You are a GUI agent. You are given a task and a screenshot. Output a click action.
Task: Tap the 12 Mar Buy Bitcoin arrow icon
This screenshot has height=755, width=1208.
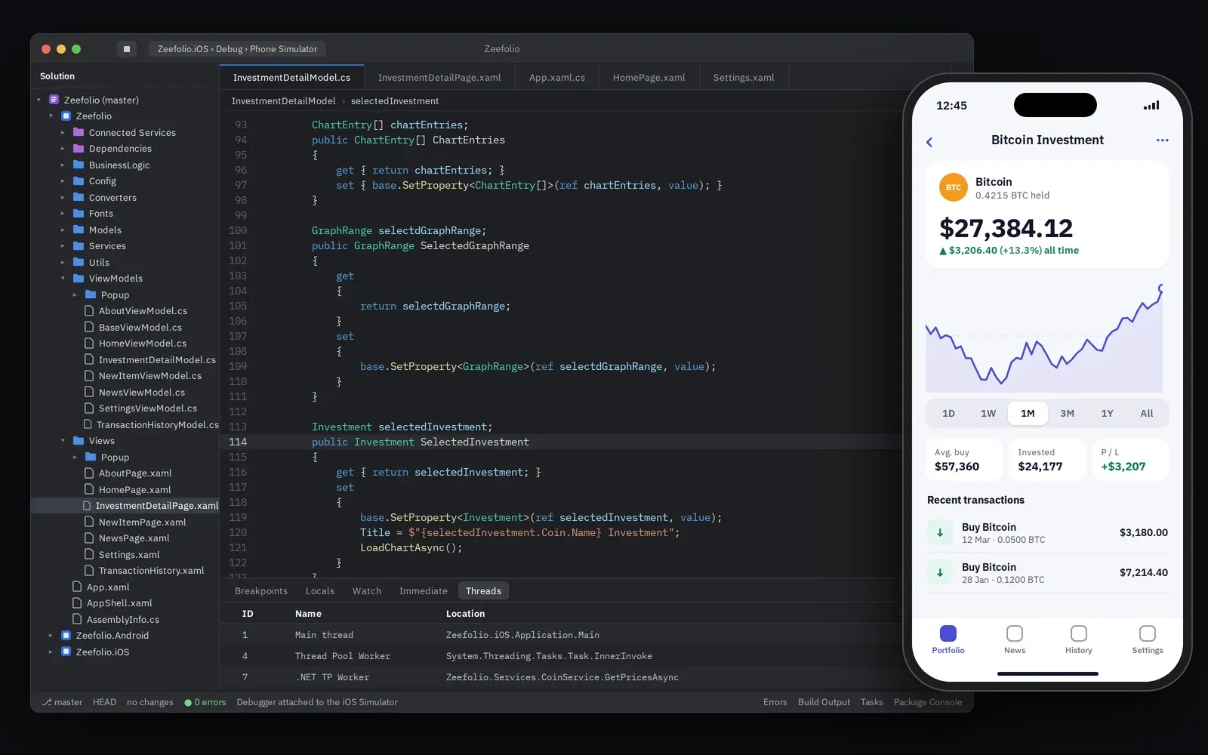[940, 532]
